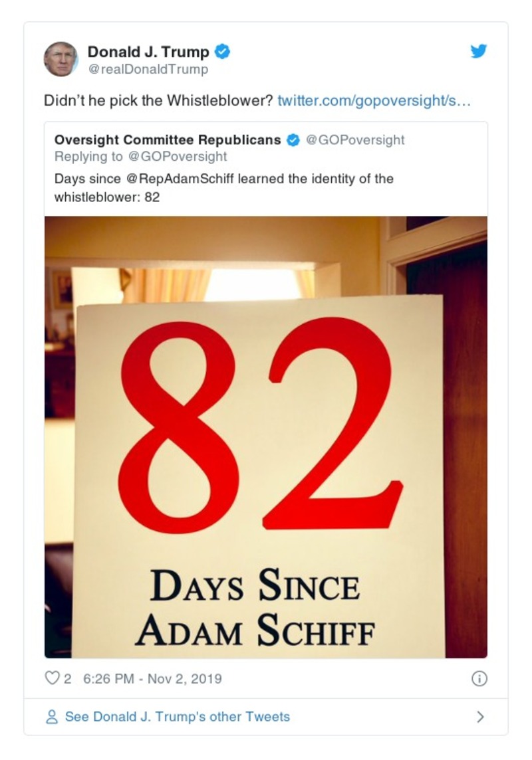Screen dimensions: 532x760
Task: Follow the twitter.com/gopoversight link
Action: point(374,101)
